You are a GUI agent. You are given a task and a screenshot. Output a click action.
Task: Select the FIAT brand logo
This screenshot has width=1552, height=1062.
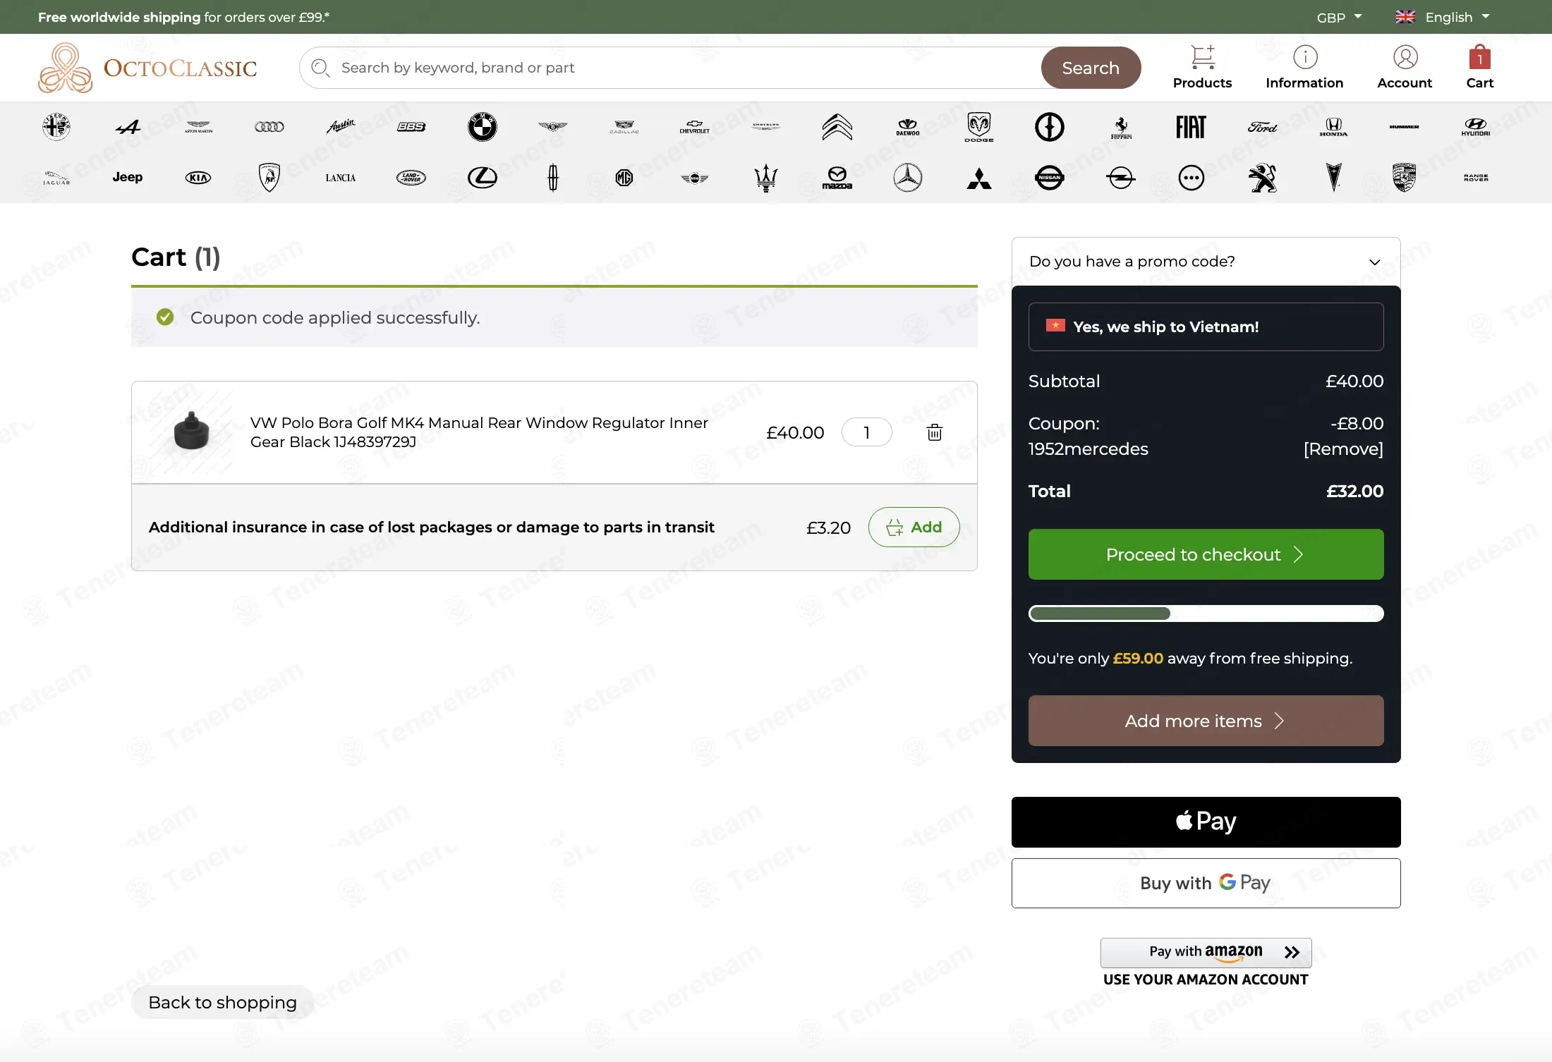[x=1191, y=127]
